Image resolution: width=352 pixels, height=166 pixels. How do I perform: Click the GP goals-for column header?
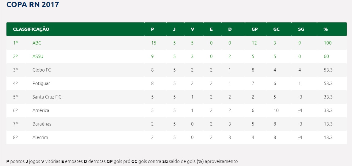click(x=254, y=29)
